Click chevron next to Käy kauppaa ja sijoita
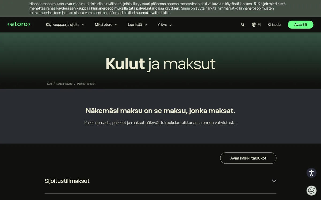This screenshot has width=321, height=200. coord(83,25)
